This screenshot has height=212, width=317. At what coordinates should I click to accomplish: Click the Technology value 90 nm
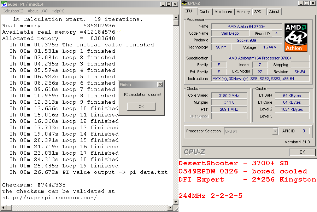pyautogui.click(x=221, y=47)
